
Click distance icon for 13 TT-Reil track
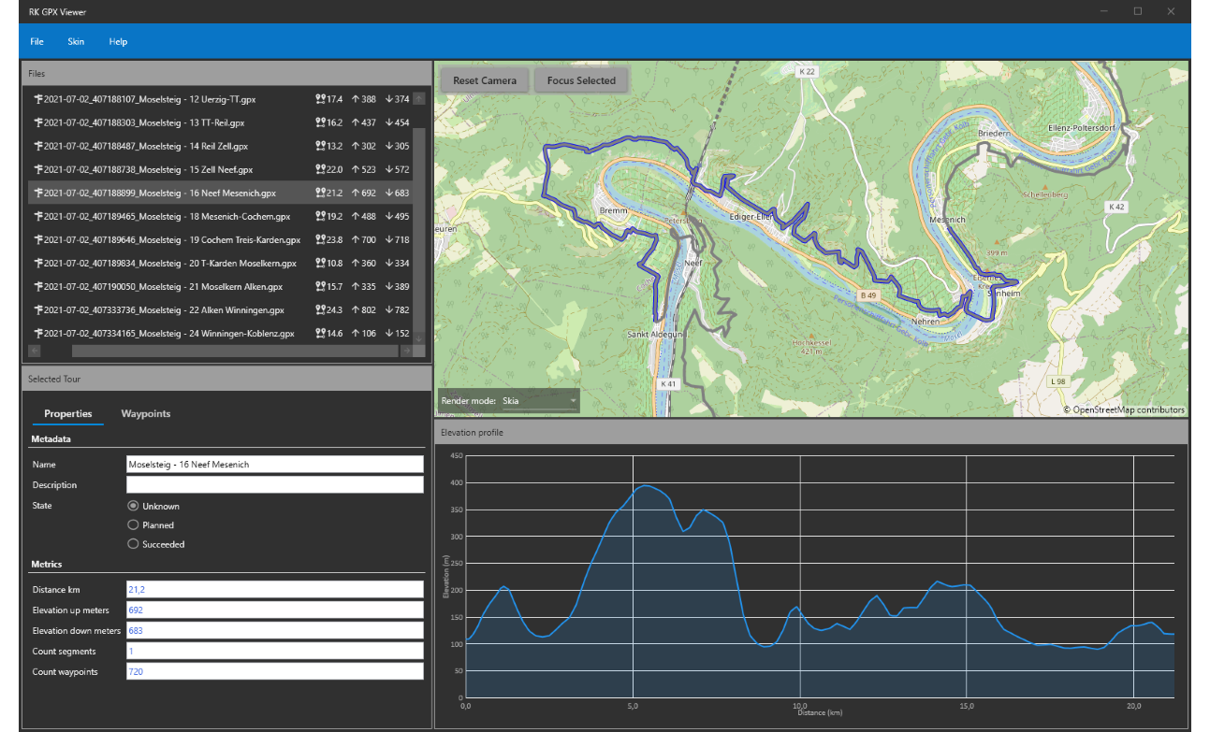320,122
